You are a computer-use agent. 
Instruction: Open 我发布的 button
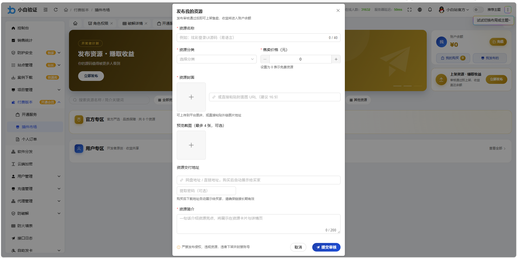tap(490, 58)
